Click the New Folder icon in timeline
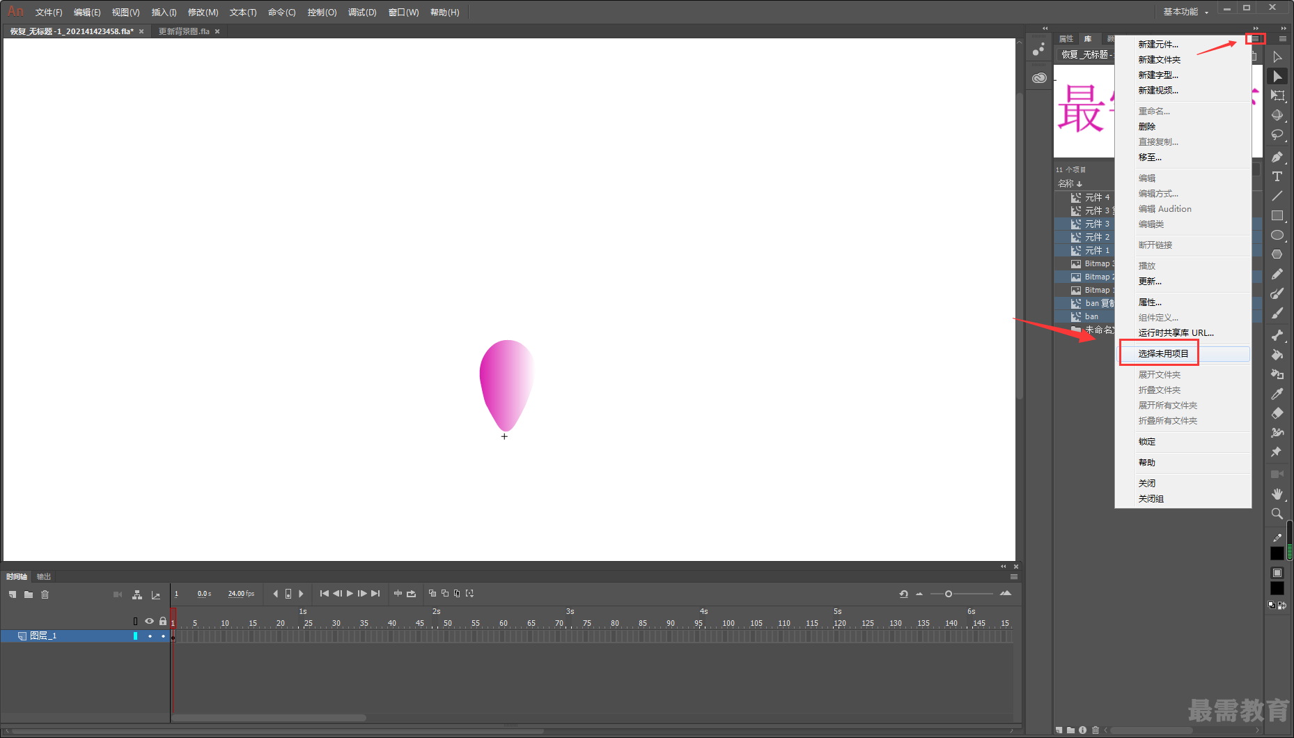The image size is (1294, 738). pyautogui.click(x=29, y=594)
